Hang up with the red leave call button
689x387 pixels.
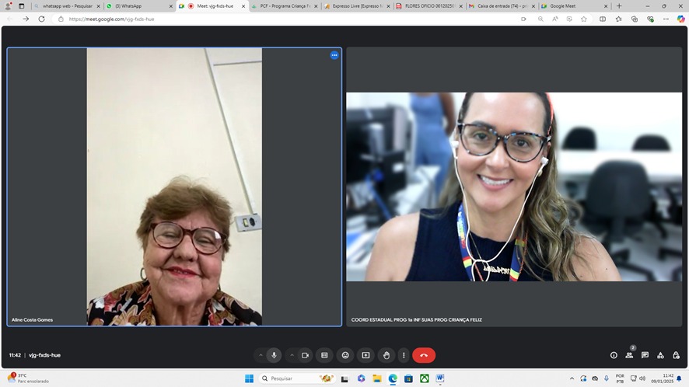pyautogui.click(x=424, y=355)
